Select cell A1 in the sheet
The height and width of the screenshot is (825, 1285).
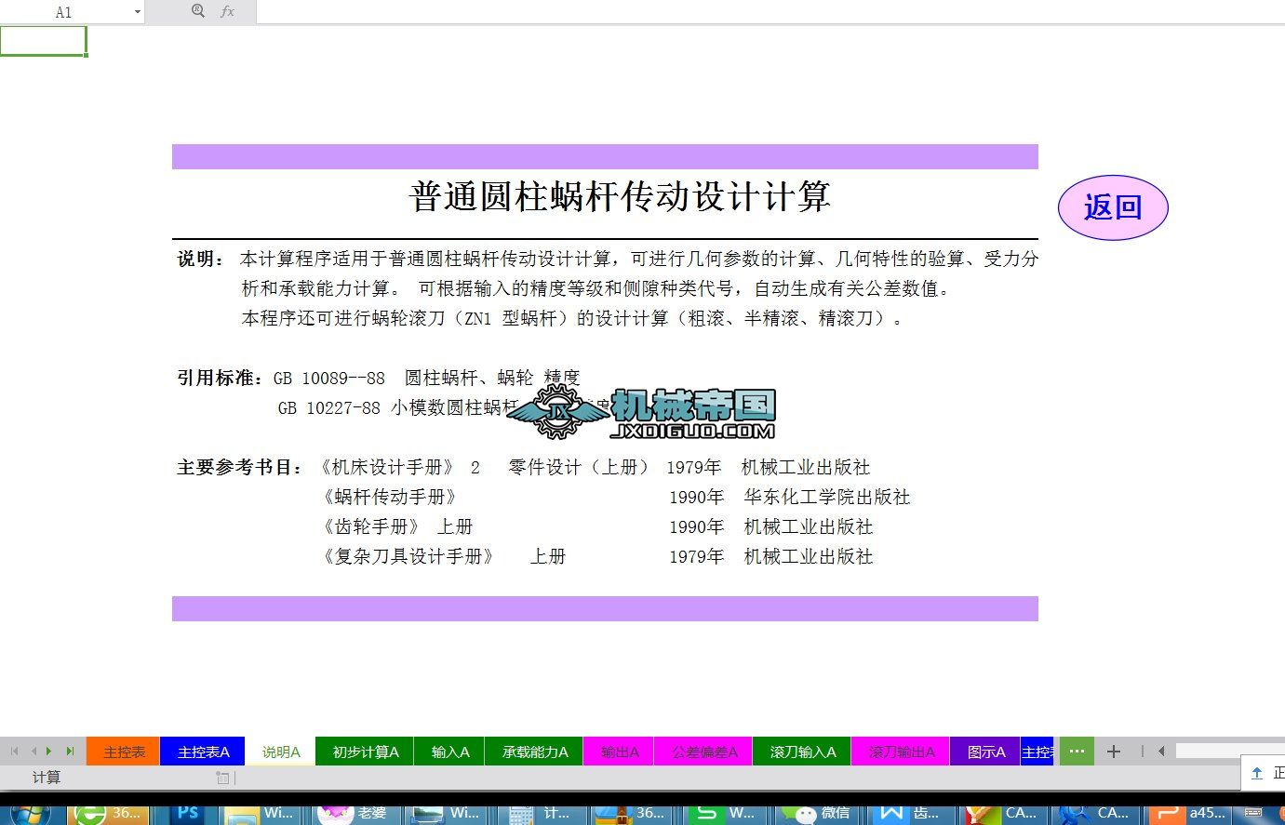click(x=43, y=41)
